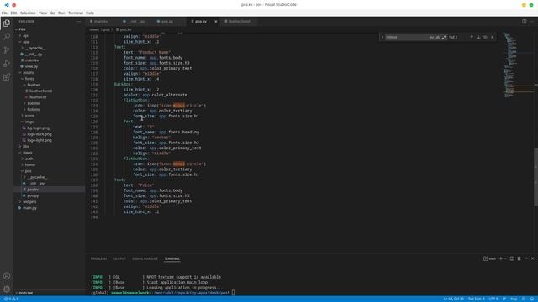Switch to pos.py editor tab
Image resolution: width=538 pixels, height=302 pixels.
coord(167,22)
